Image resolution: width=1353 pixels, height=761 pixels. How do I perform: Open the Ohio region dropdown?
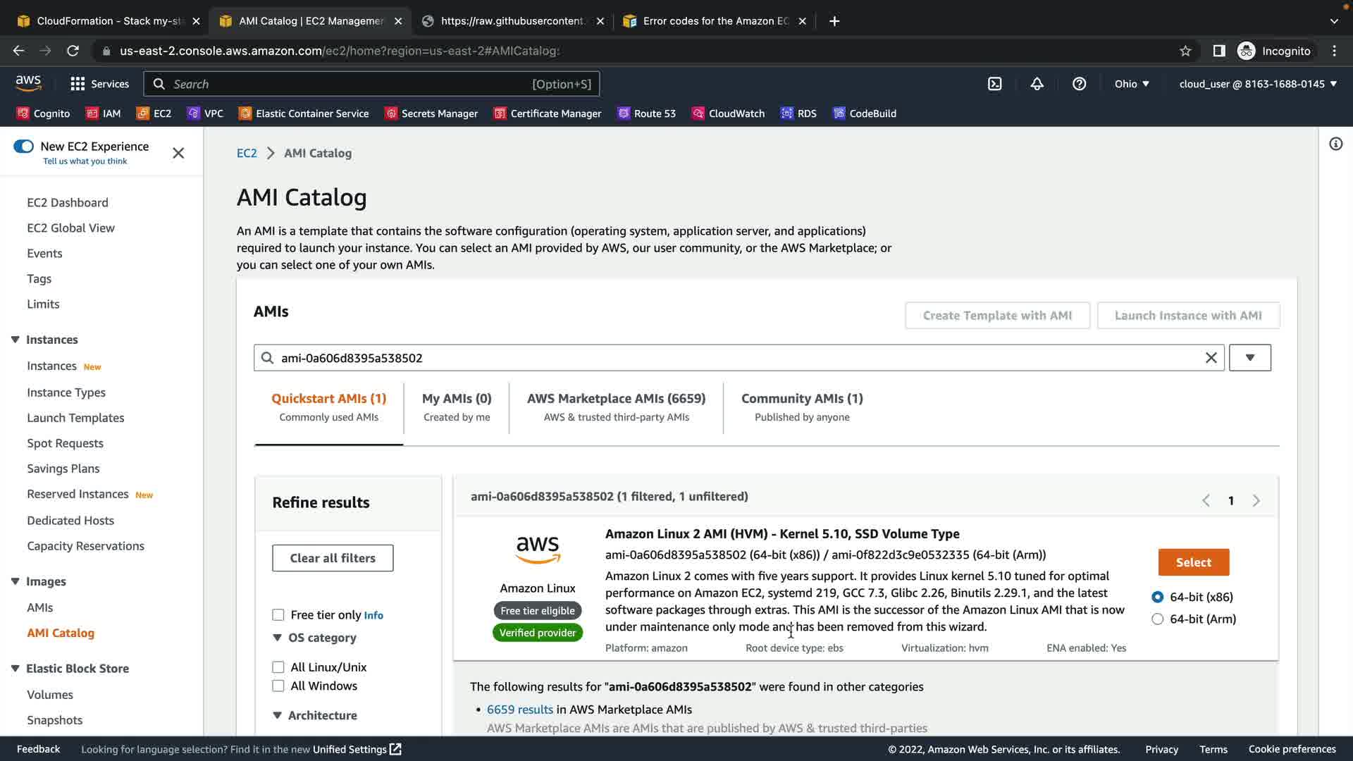click(x=1131, y=84)
